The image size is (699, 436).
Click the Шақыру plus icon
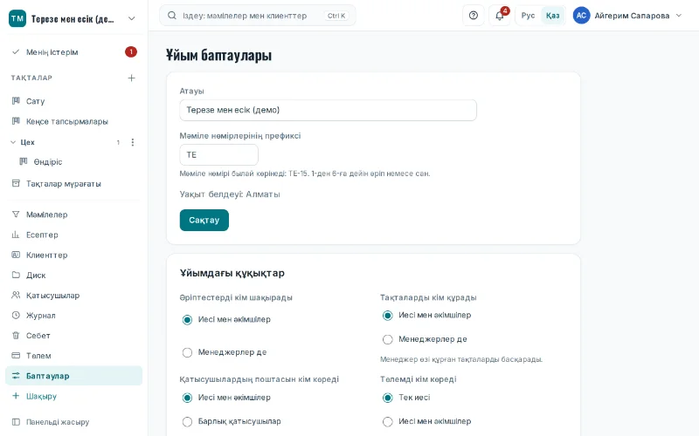tap(16, 396)
